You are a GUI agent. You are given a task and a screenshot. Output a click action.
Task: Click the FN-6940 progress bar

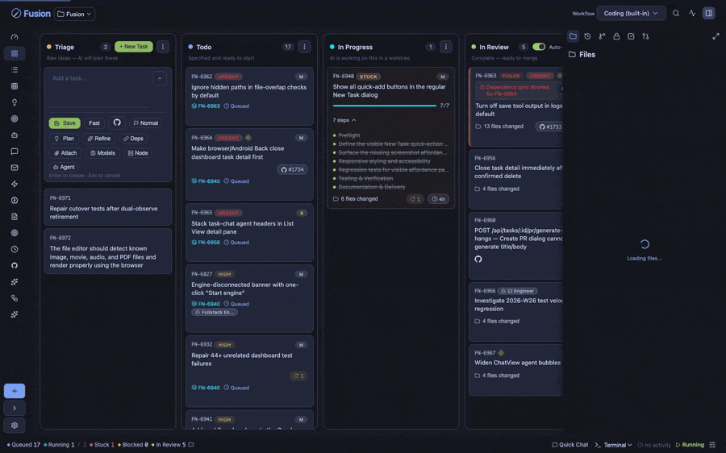(384, 106)
